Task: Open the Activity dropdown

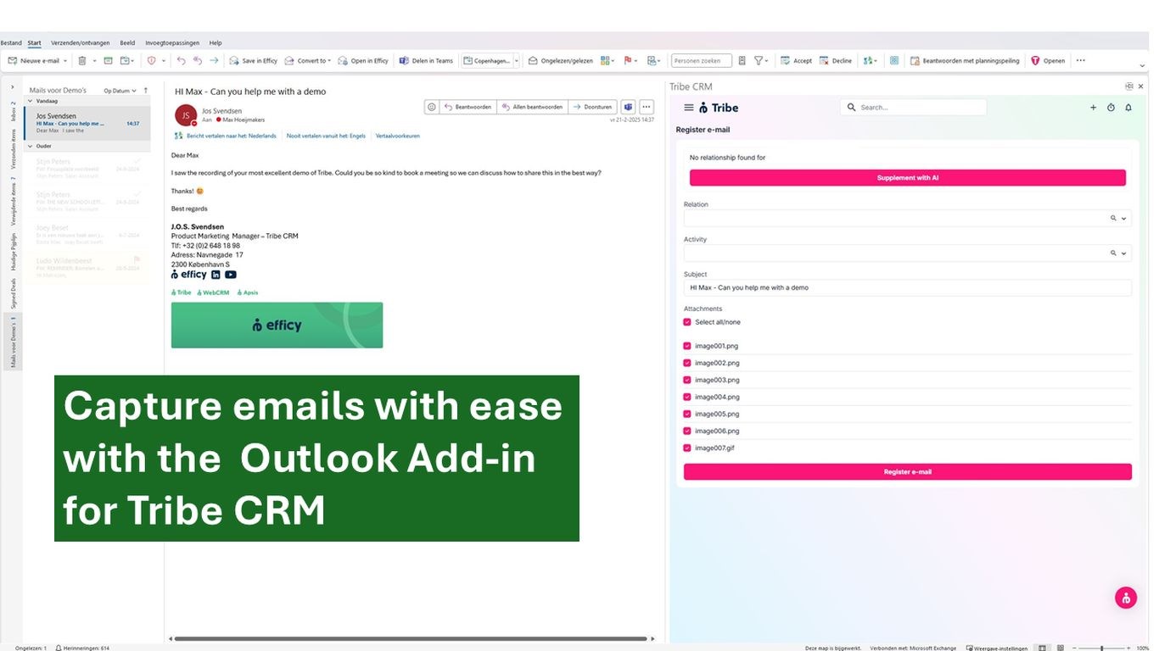Action: 1124,253
